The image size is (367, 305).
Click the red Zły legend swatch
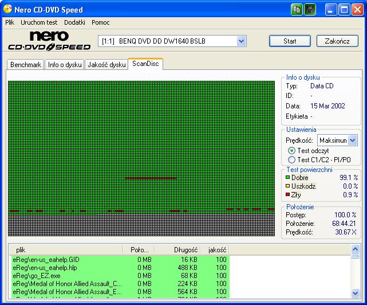[287, 194]
